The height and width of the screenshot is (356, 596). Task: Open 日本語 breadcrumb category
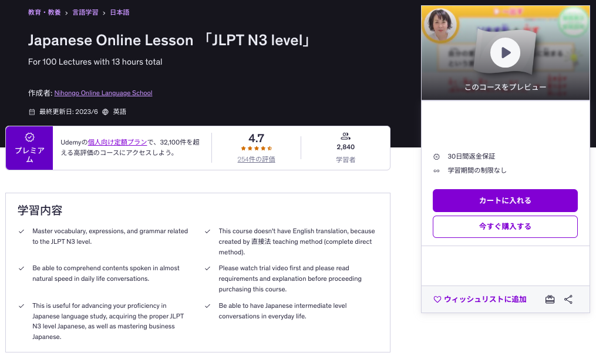(119, 12)
